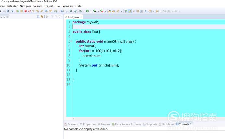The image size is (225, 139).
Task: Click the Step Into icon
Action: (33, 11)
